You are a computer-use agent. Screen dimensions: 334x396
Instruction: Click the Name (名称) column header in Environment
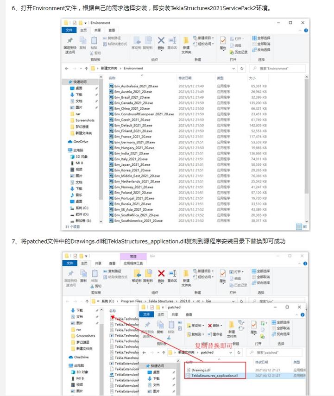112,78
